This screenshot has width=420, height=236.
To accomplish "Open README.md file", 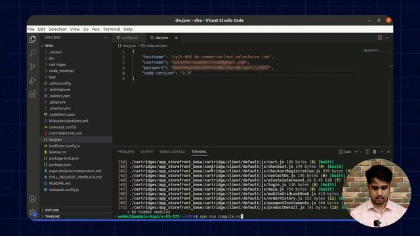I will click(x=76, y=184).
